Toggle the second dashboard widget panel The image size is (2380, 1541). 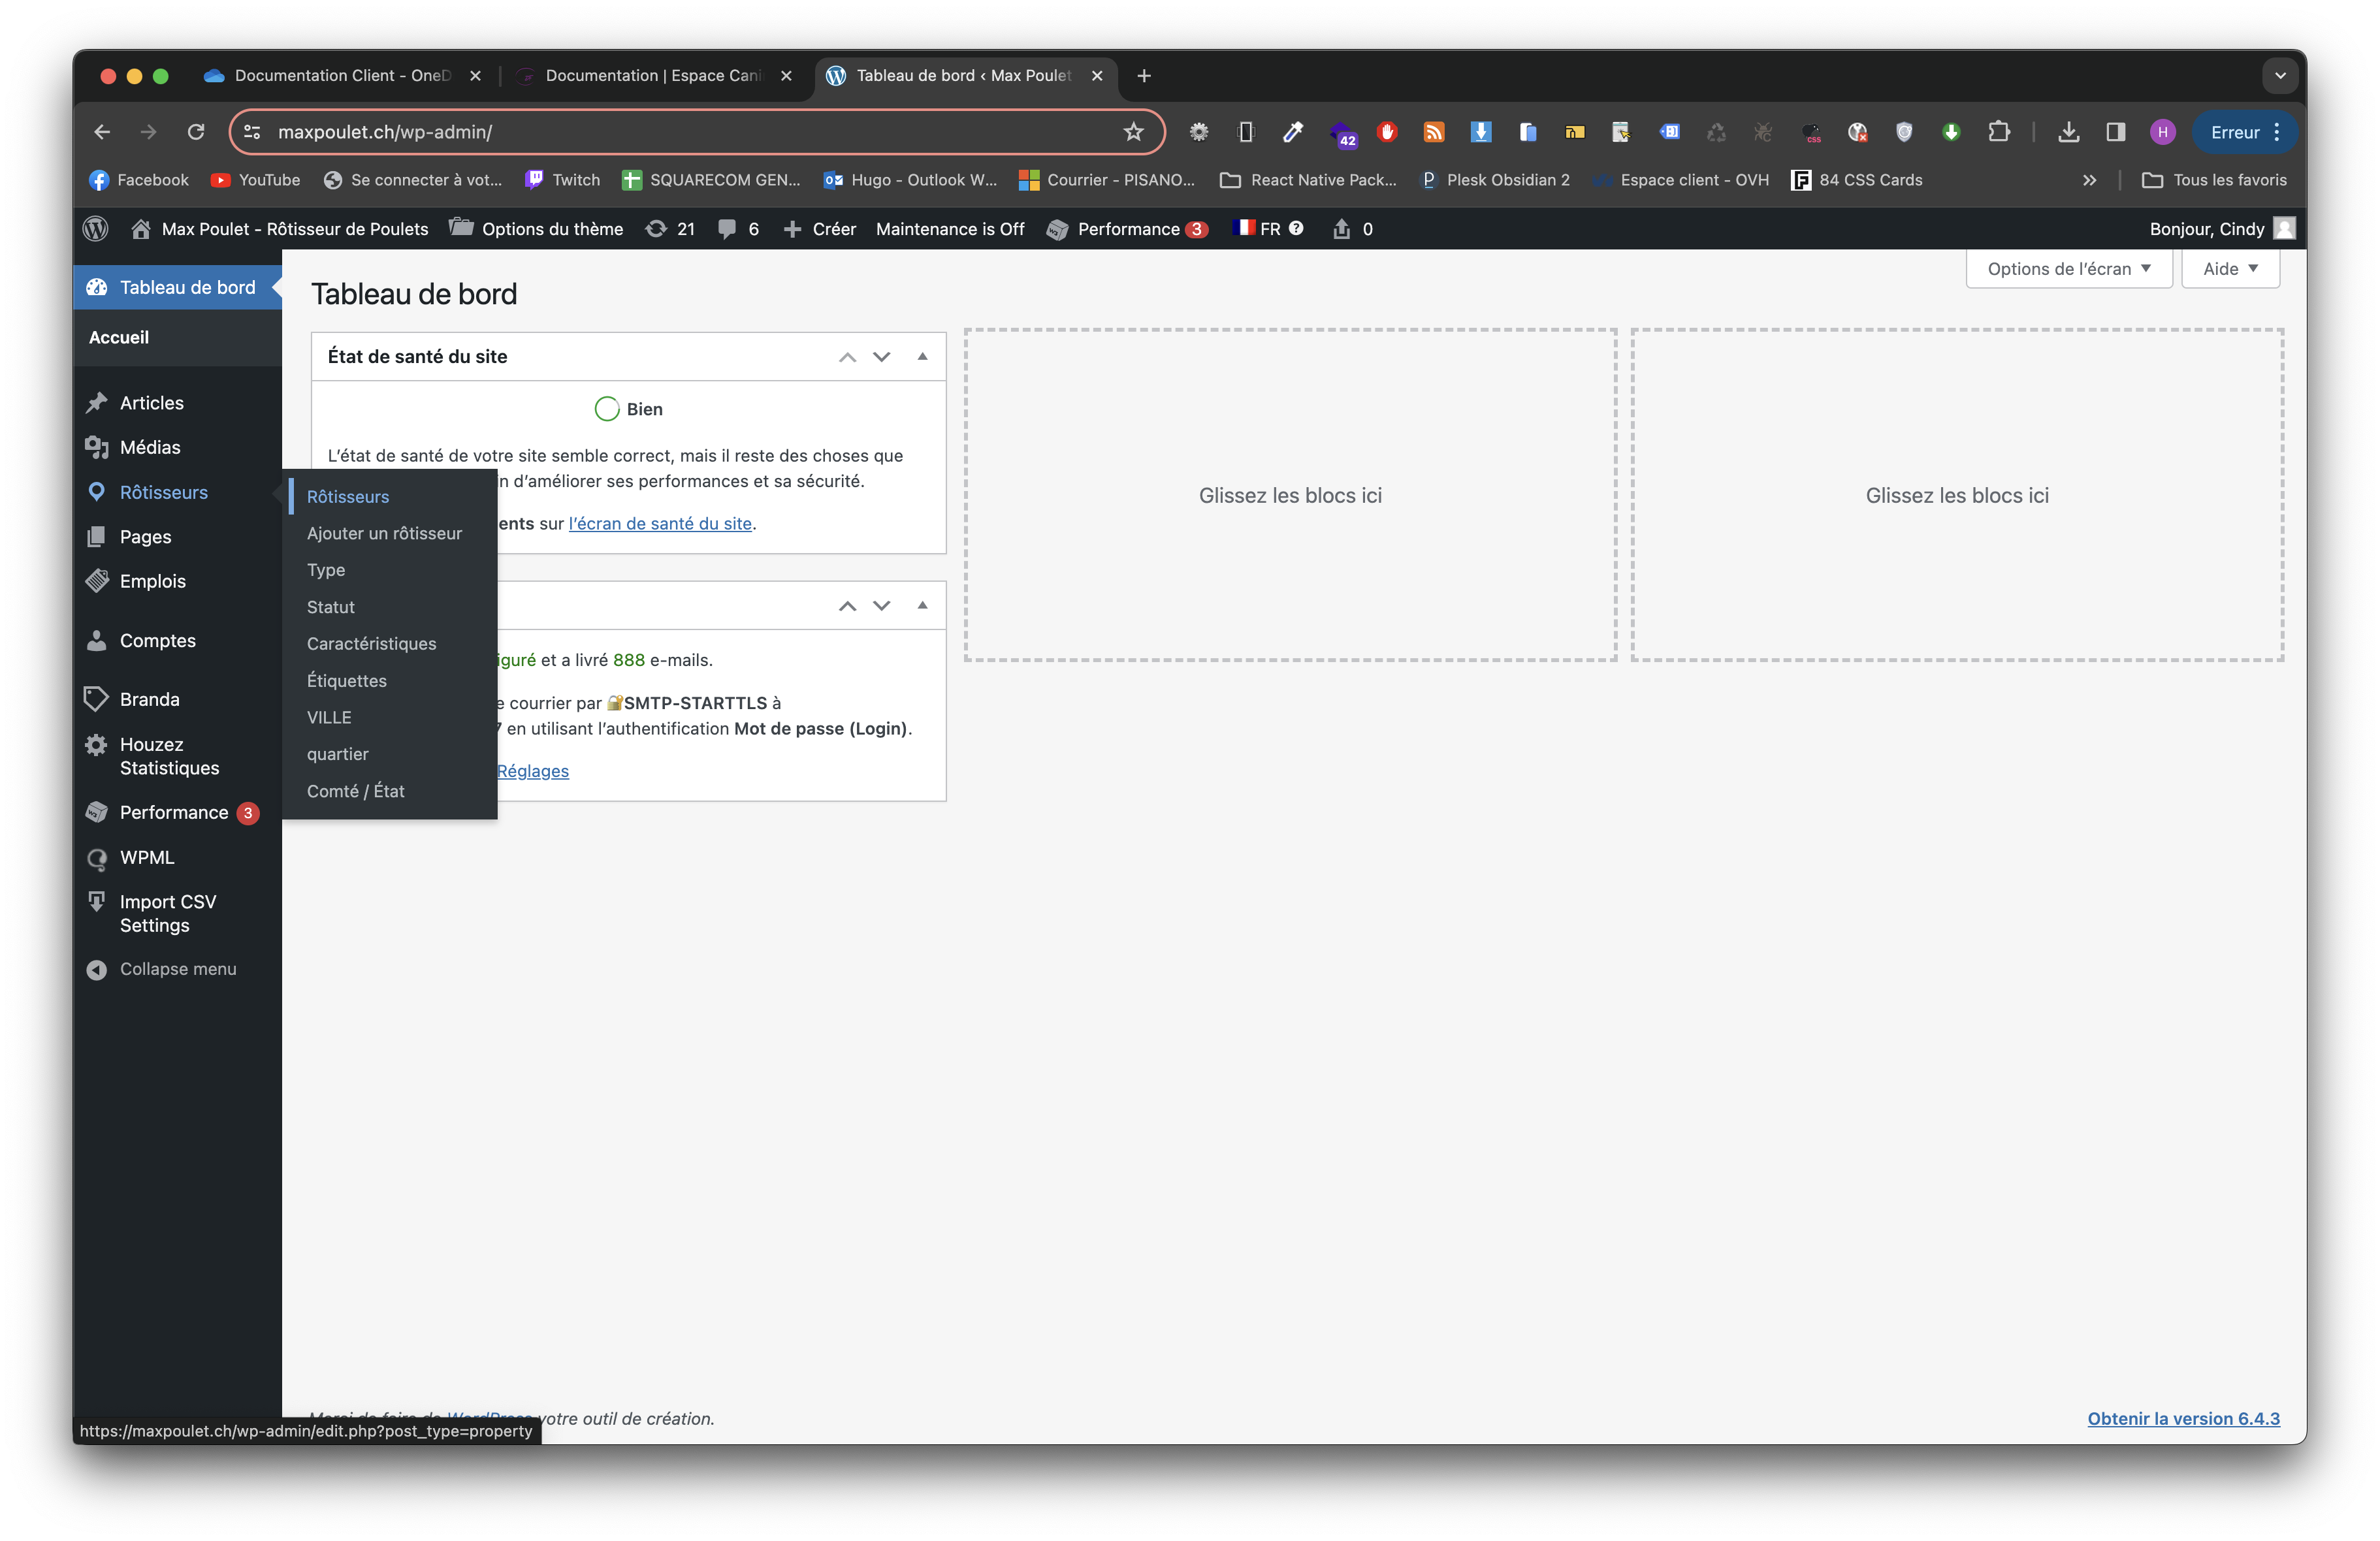tap(922, 606)
